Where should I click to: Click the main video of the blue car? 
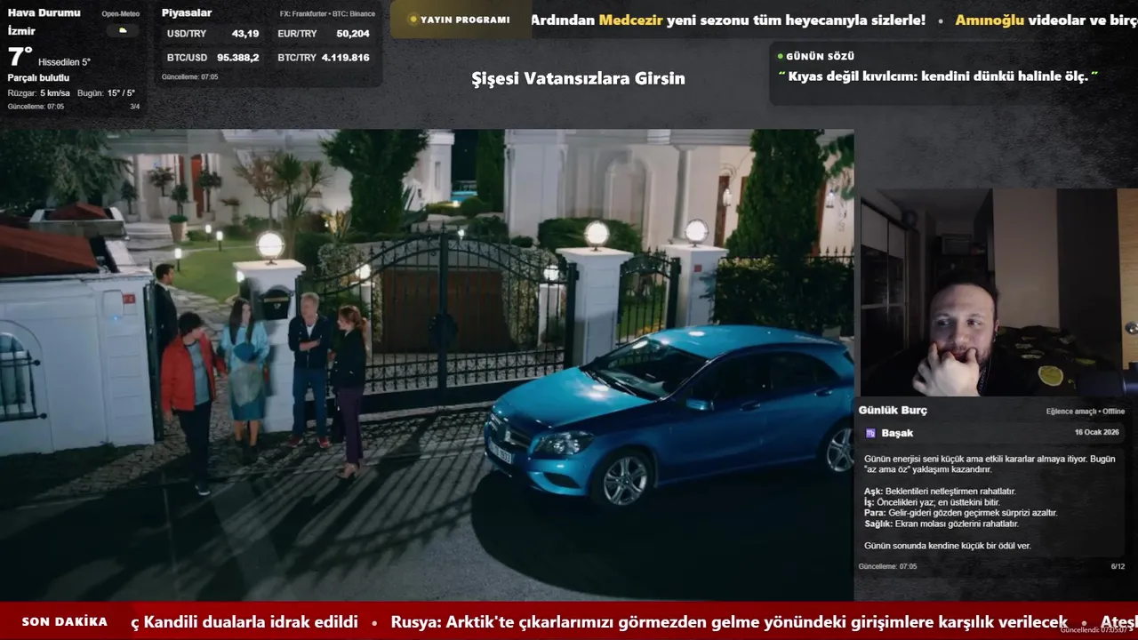click(x=427, y=364)
